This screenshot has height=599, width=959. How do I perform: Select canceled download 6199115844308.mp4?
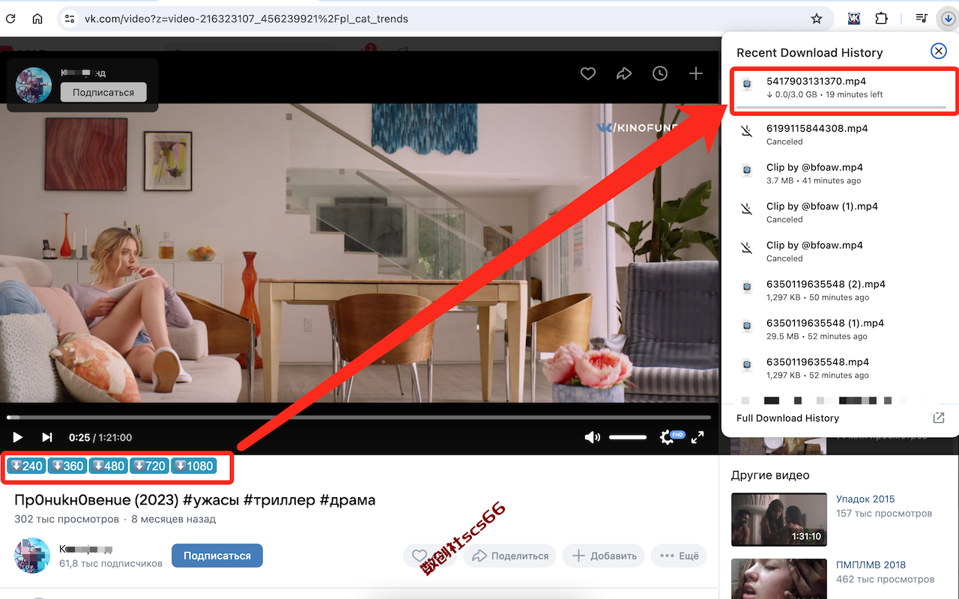(x=840, y=134)
